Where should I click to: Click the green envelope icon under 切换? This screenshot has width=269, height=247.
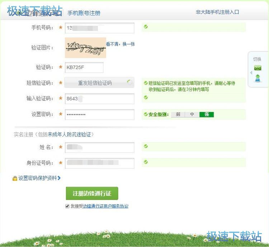pyautogui.click(x=258, y=68)
